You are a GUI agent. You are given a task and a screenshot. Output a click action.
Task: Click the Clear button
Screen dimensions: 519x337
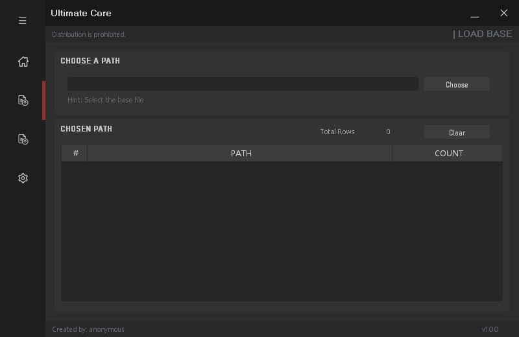point(457,132)
